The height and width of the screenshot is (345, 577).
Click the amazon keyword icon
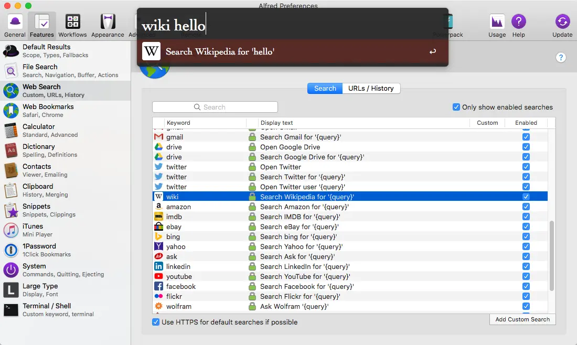pos(158,207)
